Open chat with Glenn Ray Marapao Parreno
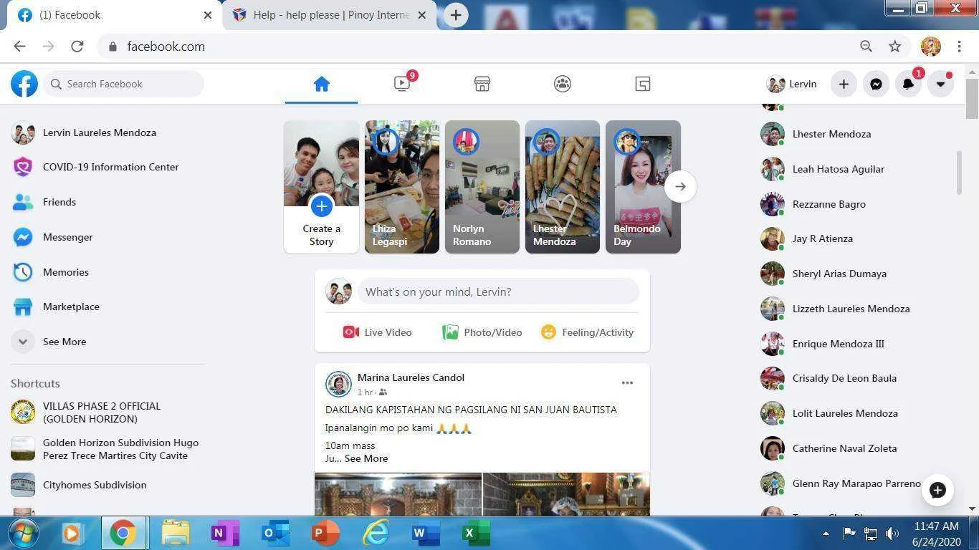This screenshot has height=550, width=979. [841, 483]
